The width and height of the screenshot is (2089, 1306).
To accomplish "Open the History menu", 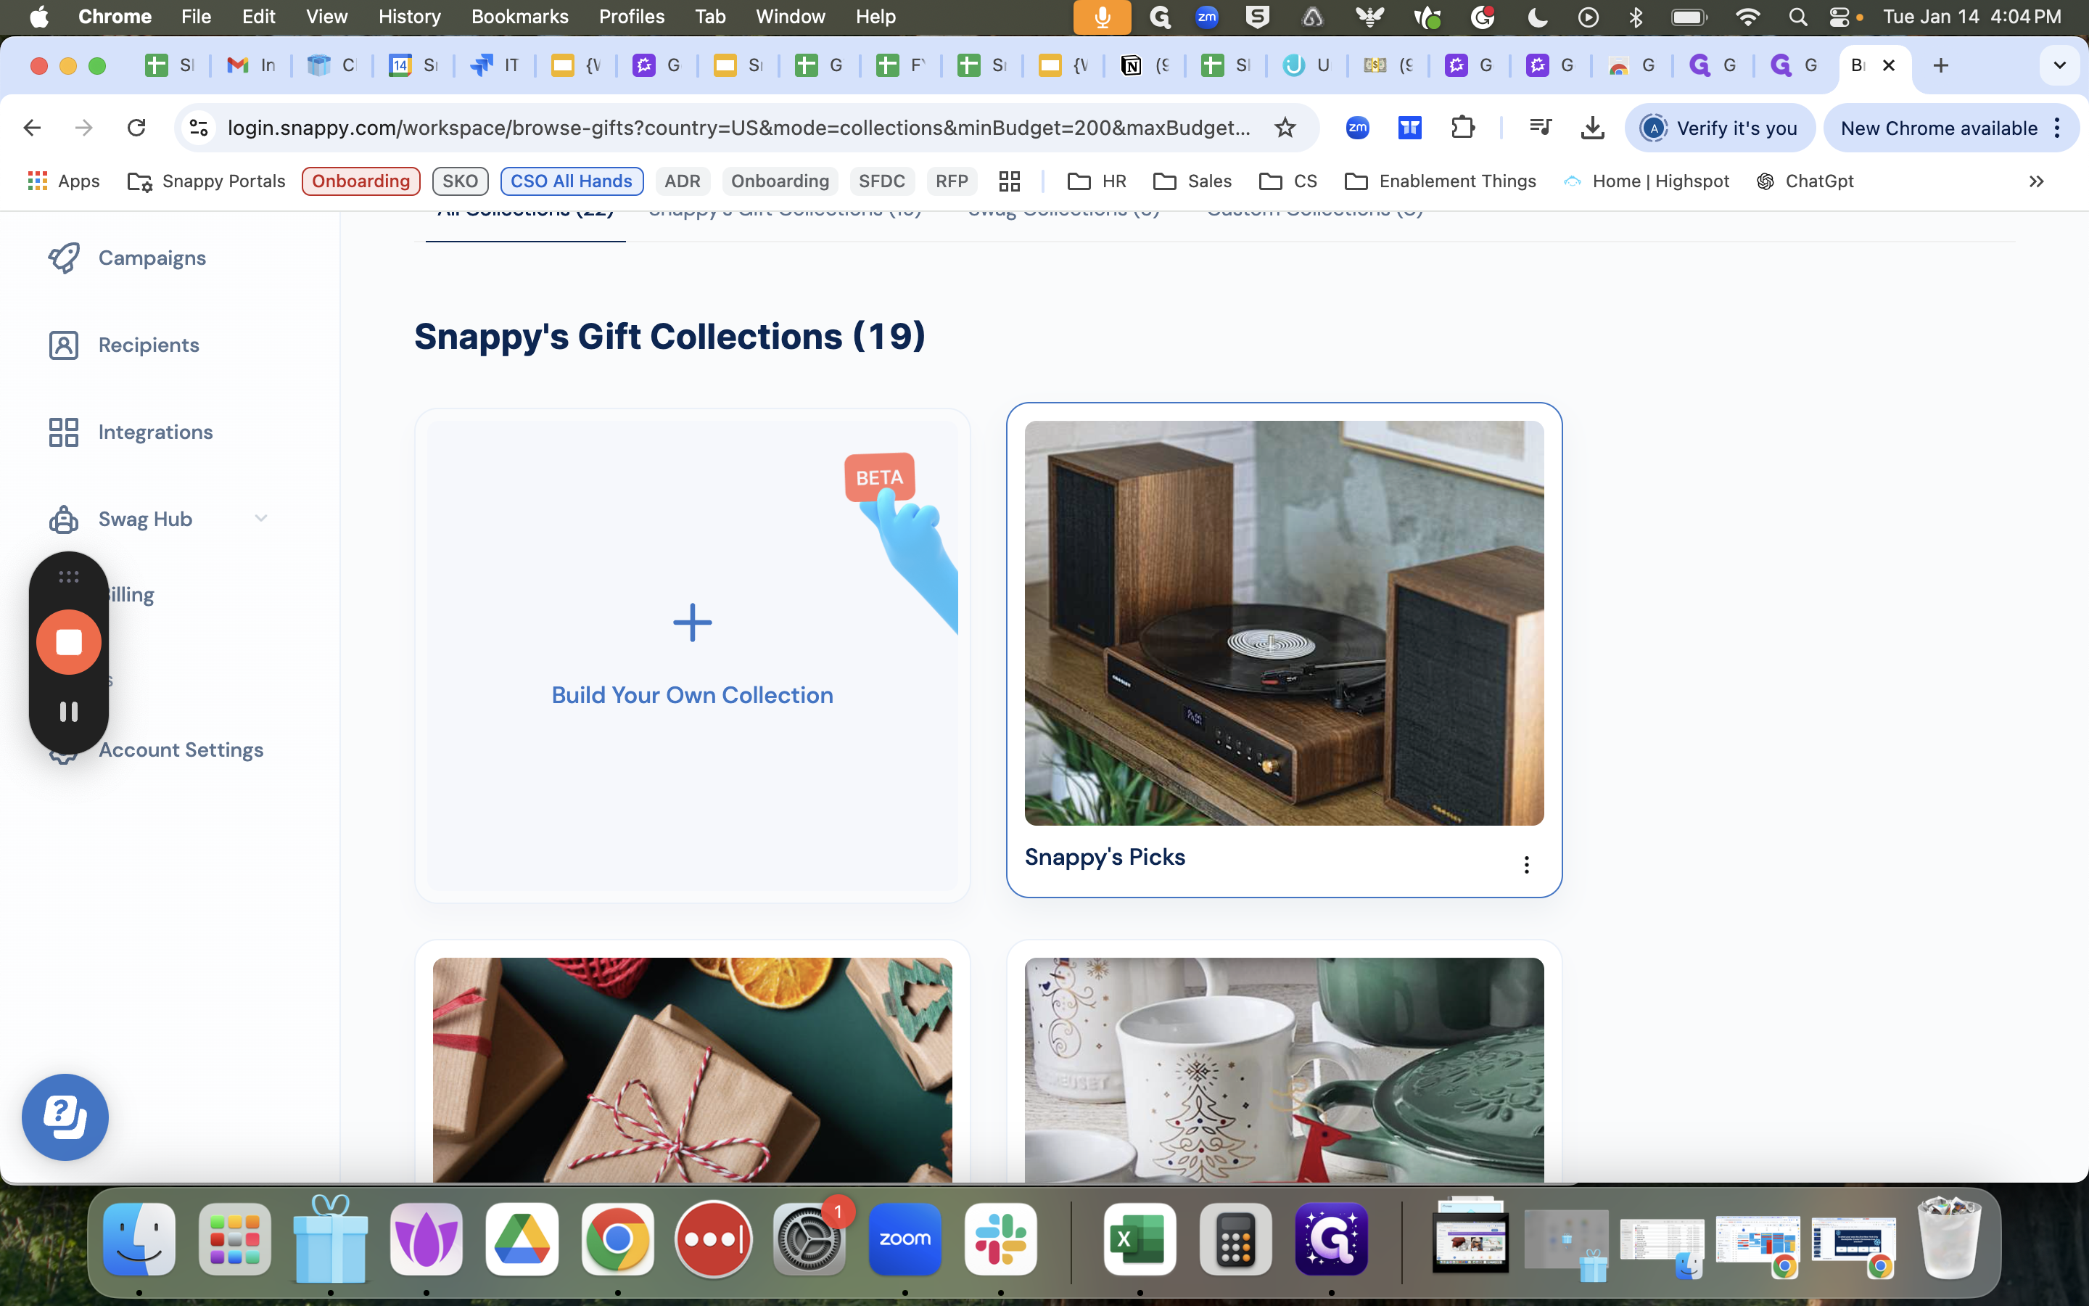I will [x=409, y=17].
